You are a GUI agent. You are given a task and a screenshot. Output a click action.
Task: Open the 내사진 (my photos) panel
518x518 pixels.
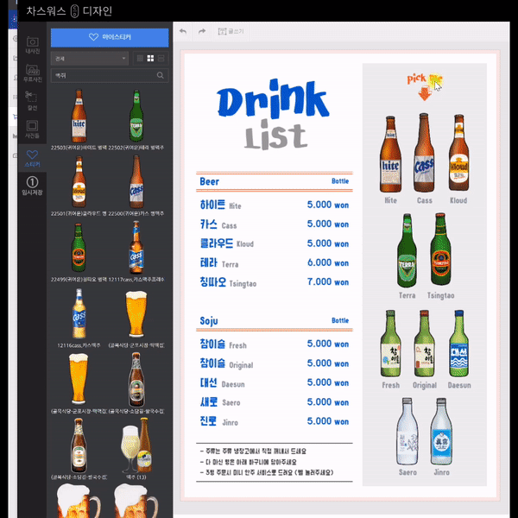tap(33, 45)
